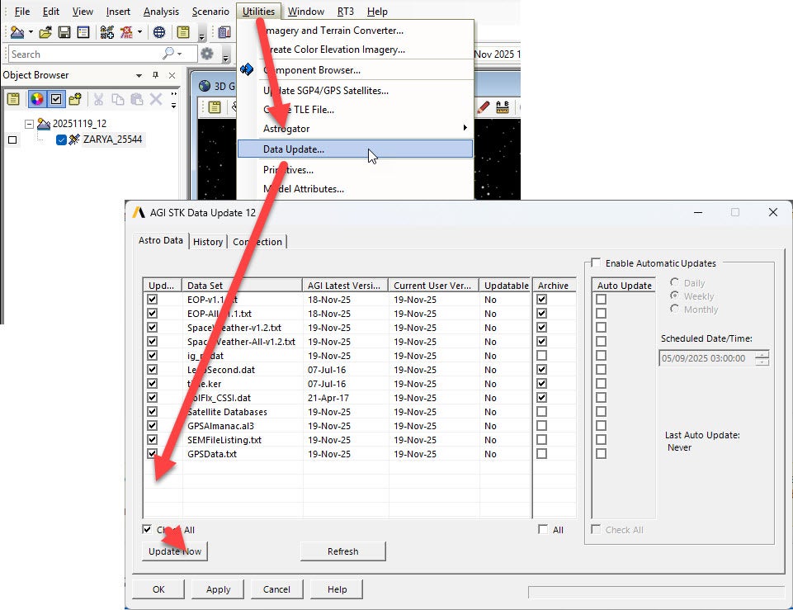
Task: Click the Insert Default Object icon
Action: 107,32
